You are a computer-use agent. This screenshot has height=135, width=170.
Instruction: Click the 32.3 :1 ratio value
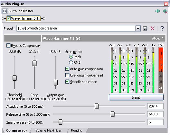(34, 52)
